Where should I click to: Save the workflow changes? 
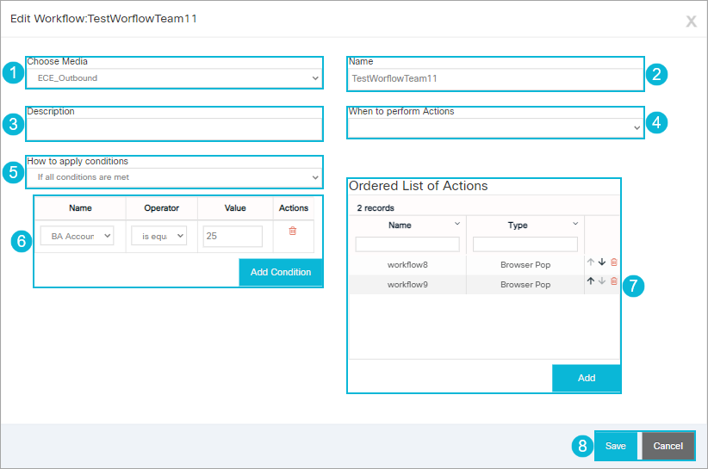pyautogui.click(x=615, y=446)
